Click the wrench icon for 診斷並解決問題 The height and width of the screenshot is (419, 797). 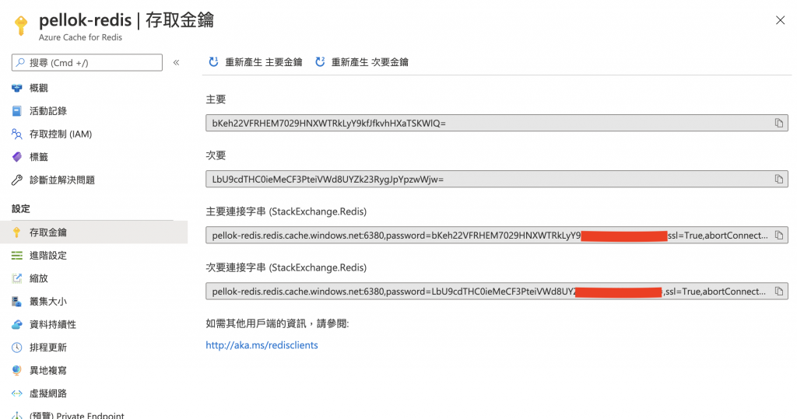[x=17, y=180]
